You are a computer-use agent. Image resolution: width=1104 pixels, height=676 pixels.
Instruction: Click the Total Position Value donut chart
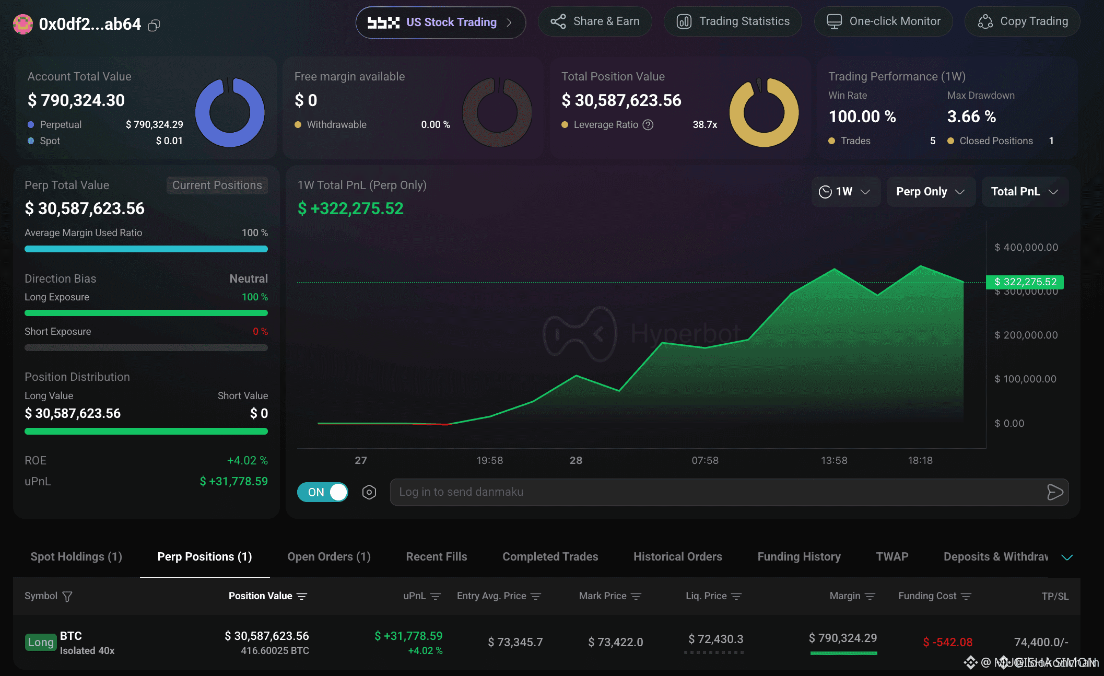pos(764,112)
